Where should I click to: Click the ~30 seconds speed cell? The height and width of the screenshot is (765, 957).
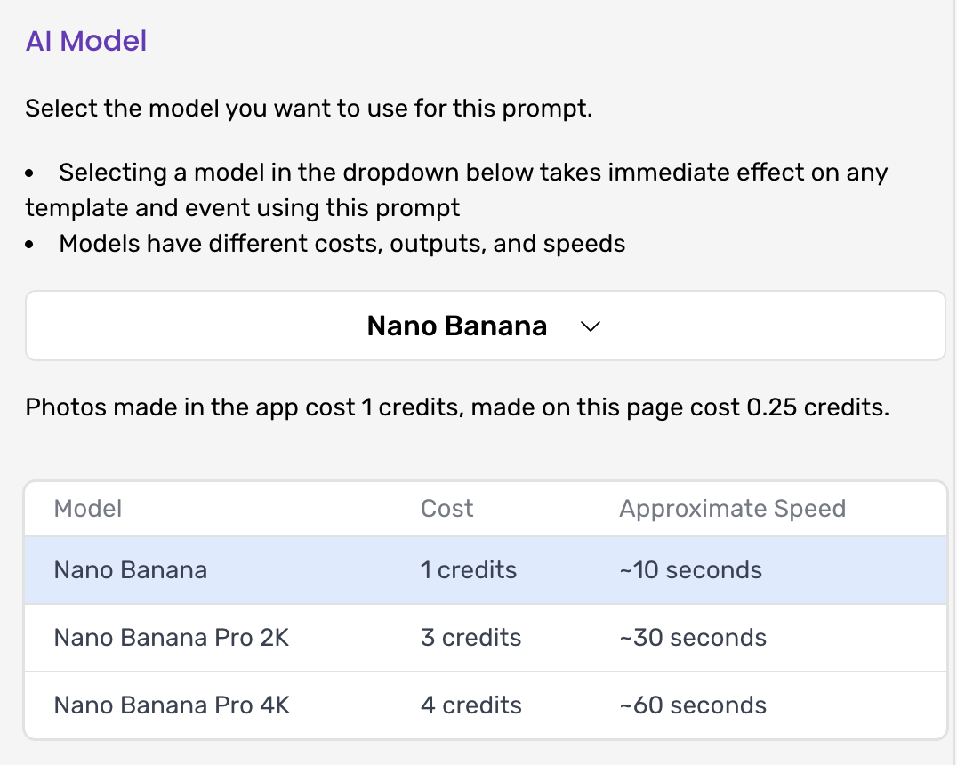point(692,638)
